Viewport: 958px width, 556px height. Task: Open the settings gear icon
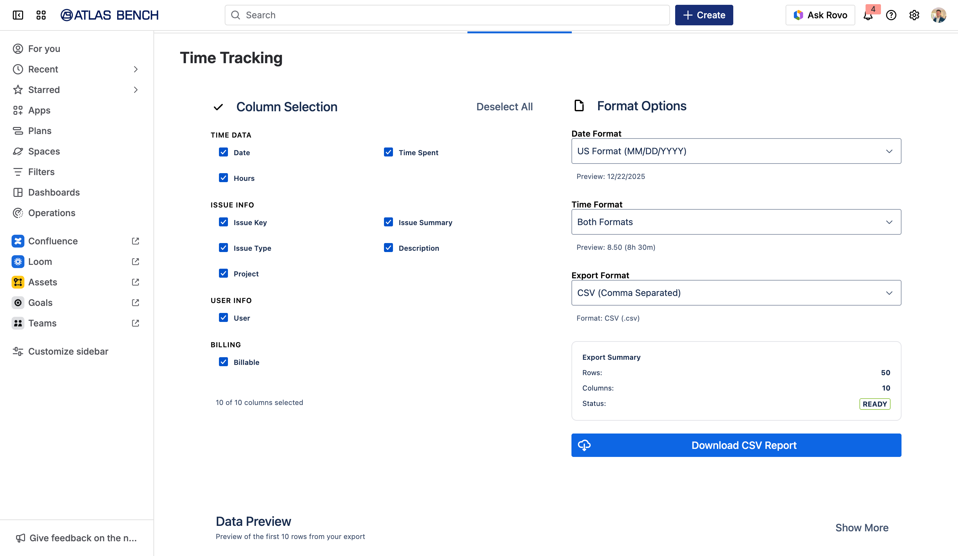pos(914,15)
